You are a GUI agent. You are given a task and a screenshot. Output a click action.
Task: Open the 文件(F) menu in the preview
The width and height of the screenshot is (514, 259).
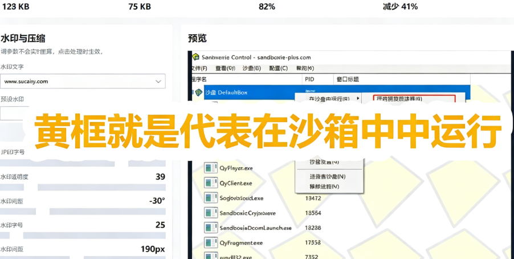coord(199,68)
